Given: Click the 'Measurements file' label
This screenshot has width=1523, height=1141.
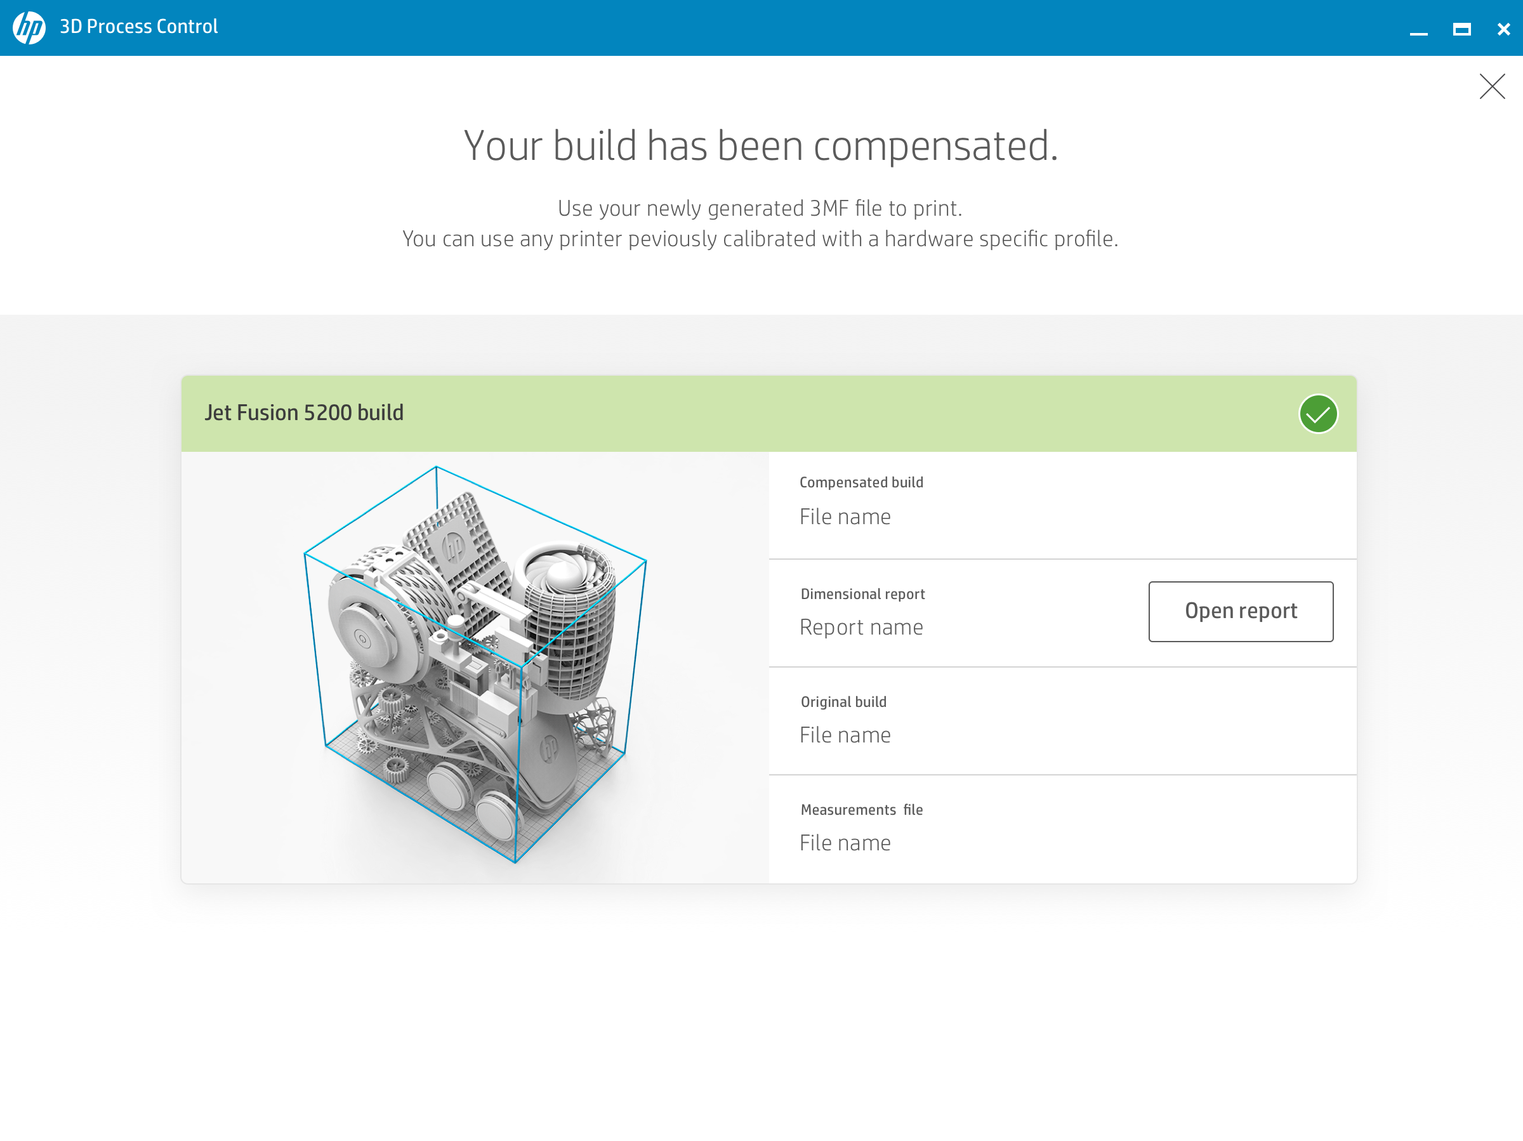Looking at the screenshot, I should click(x=861, y=810).
